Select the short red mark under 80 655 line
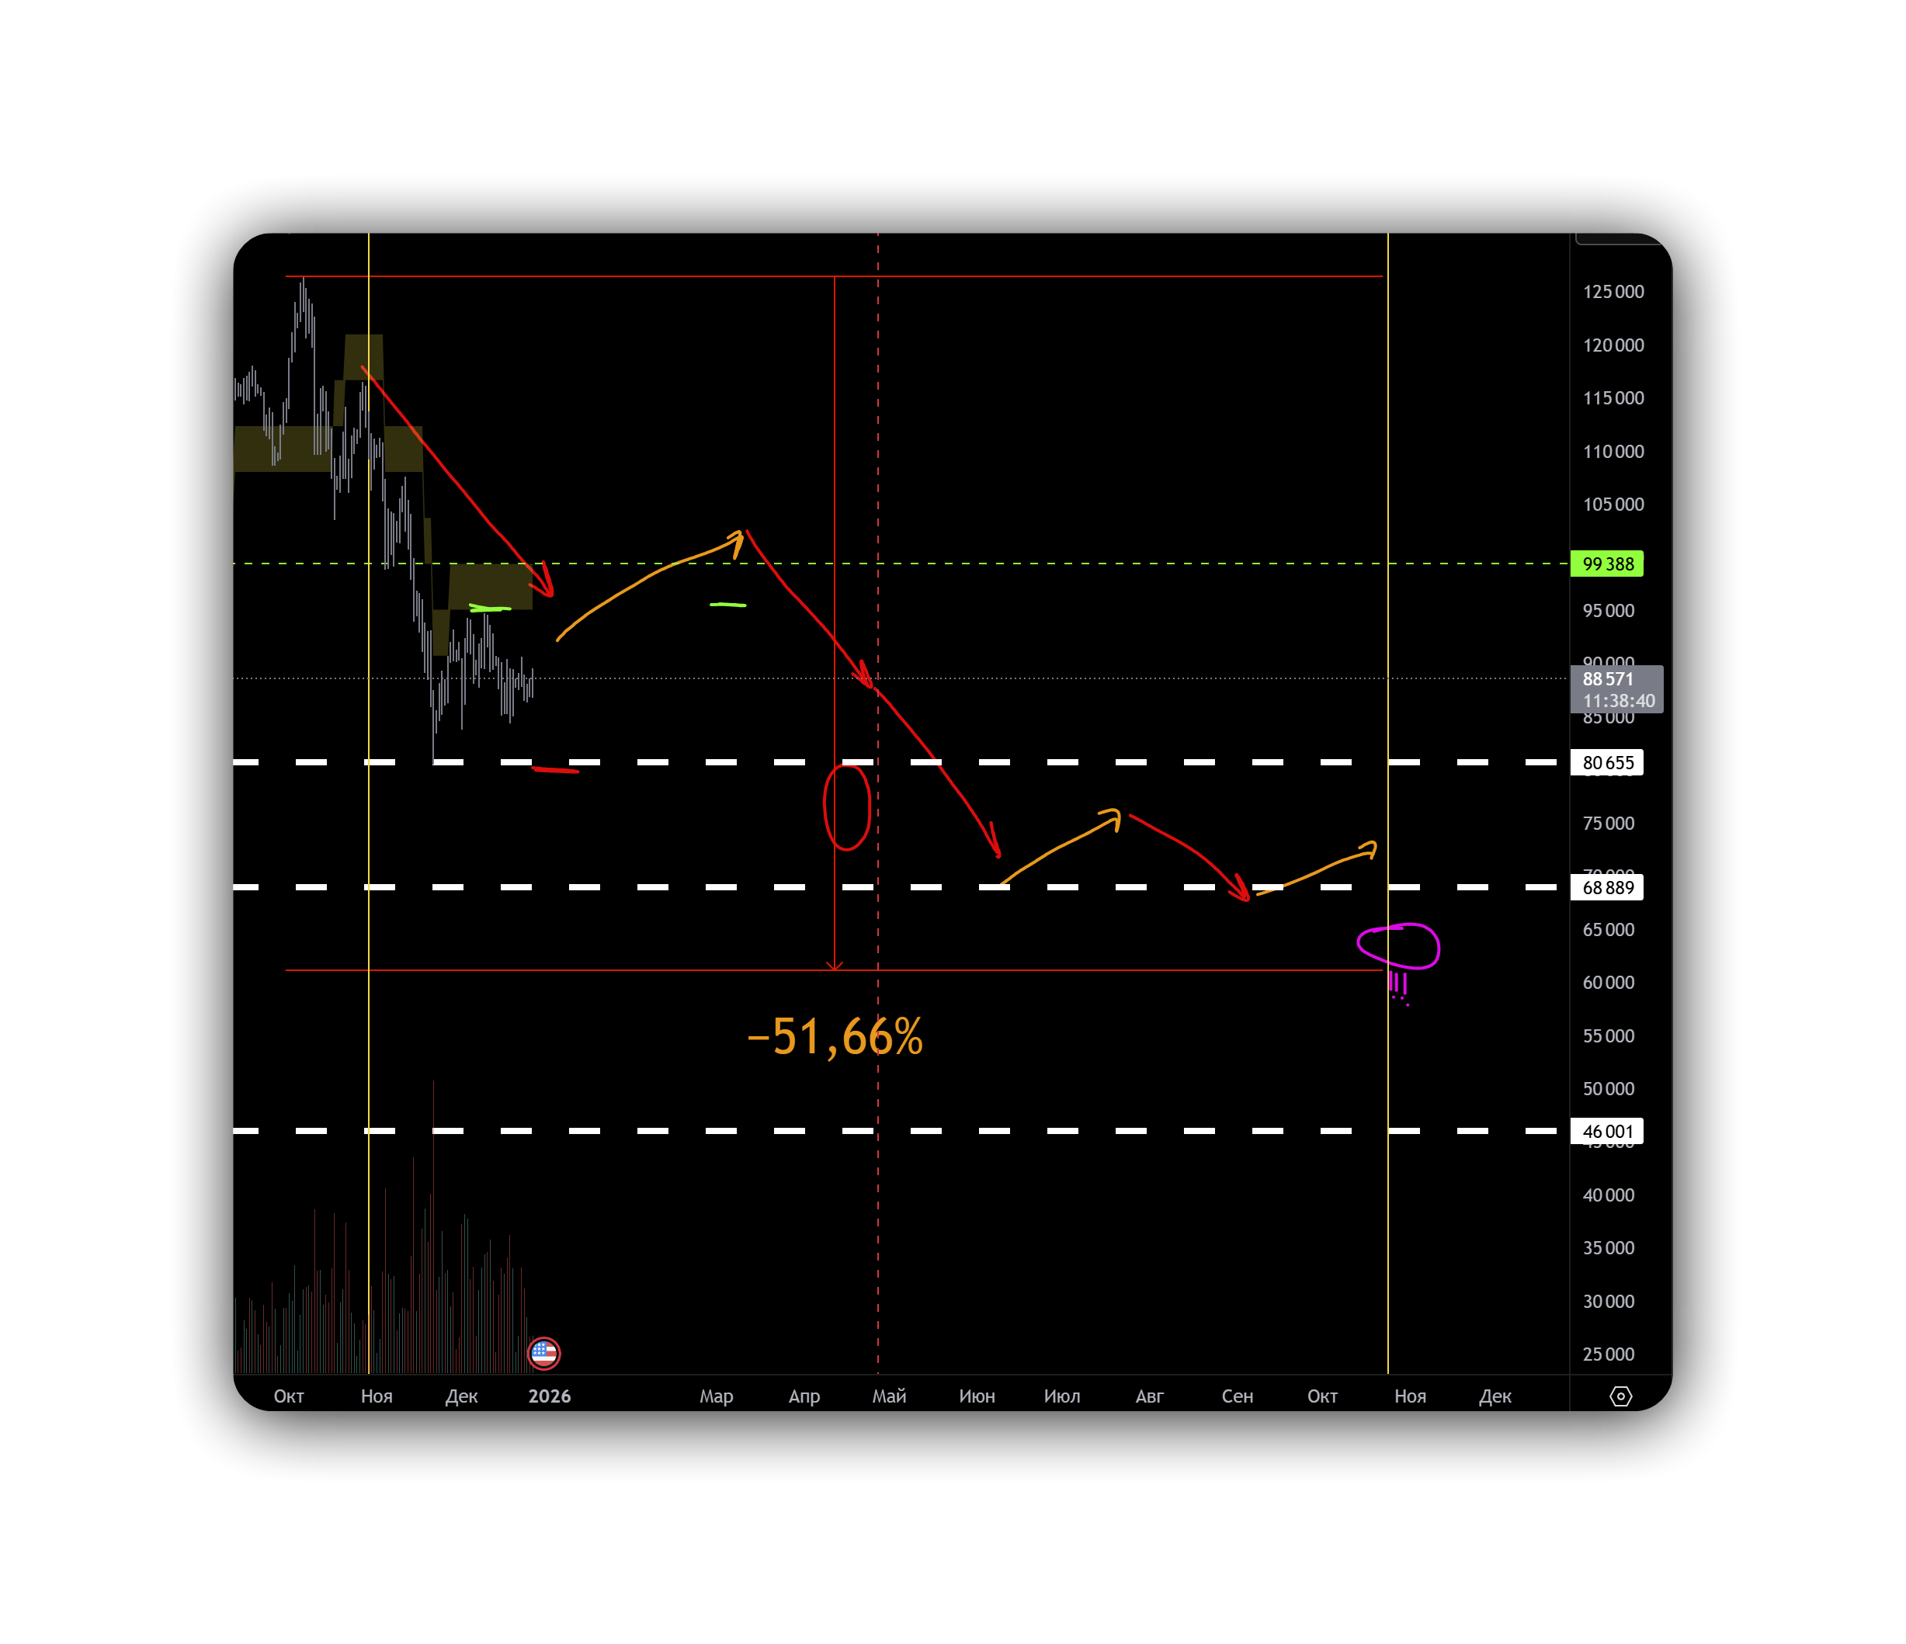The width and height of the screenshot is (1906, 1644). click(x=556, y=769)
